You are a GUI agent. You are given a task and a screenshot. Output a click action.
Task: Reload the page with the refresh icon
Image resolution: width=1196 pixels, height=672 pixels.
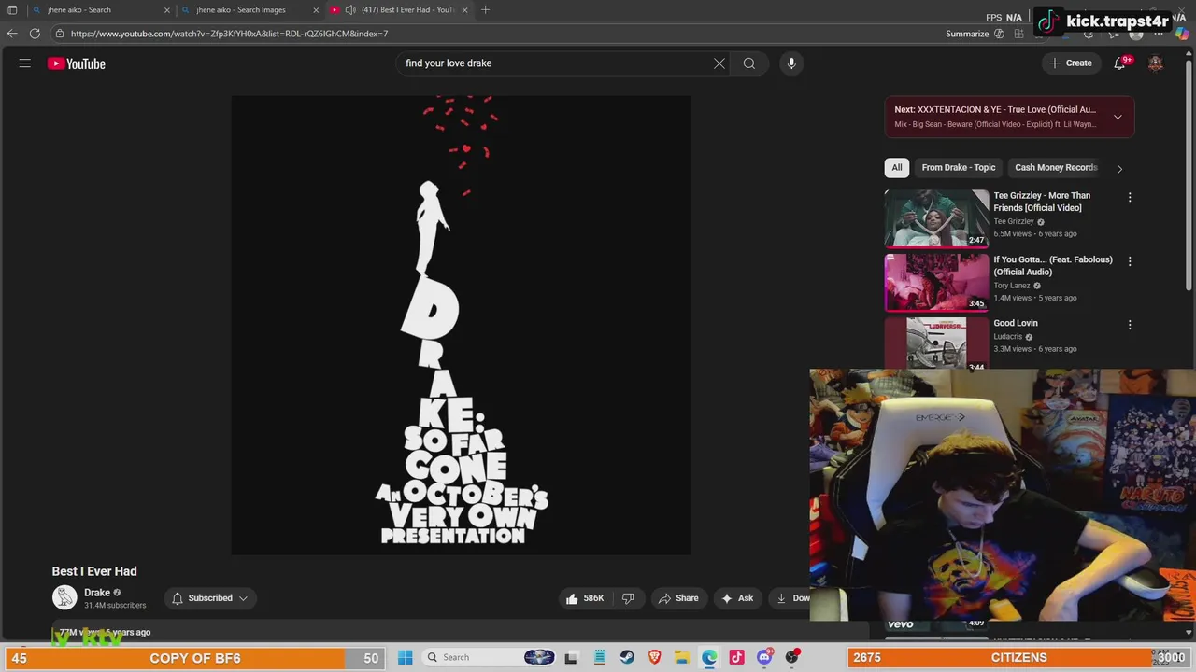pyautogui.click(x=35, y=34)
